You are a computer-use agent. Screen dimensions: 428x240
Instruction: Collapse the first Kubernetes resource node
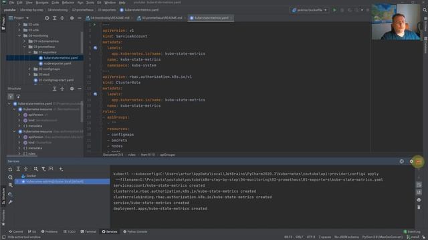pyautogui.click(x=15, y=109)
